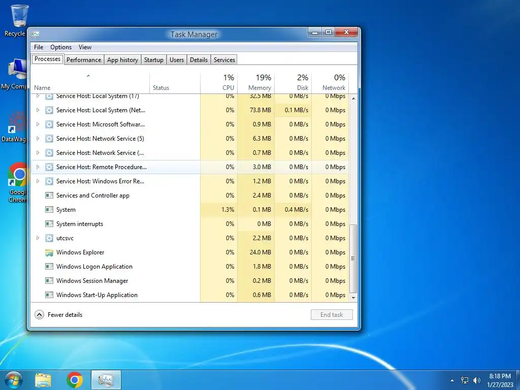Open the View menu

(85, 47)
